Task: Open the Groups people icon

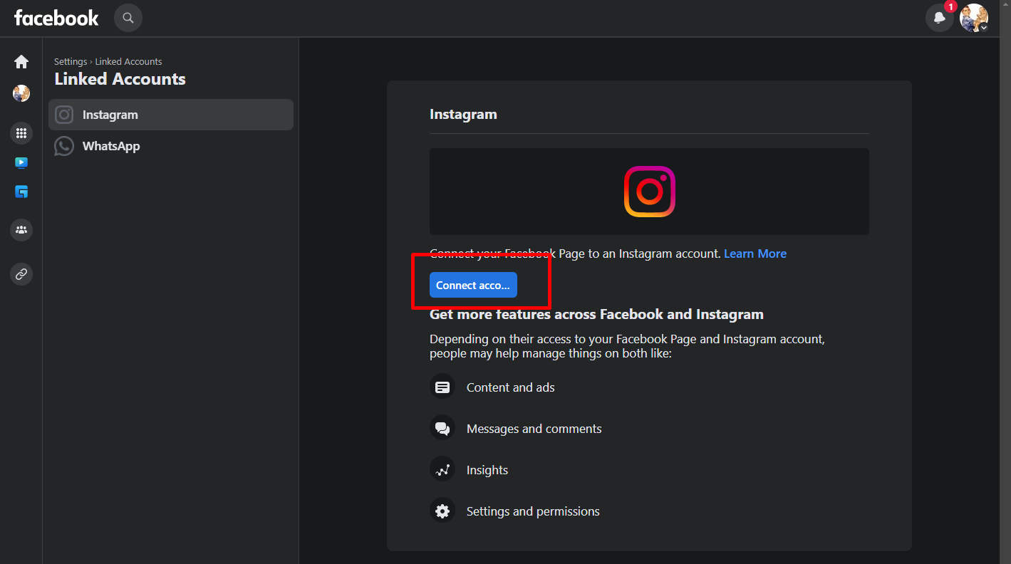Action: [21, 230]
